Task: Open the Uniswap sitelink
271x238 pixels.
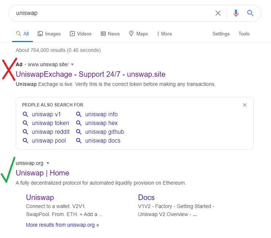Action: pyautogui.click(x=40, y=197)
